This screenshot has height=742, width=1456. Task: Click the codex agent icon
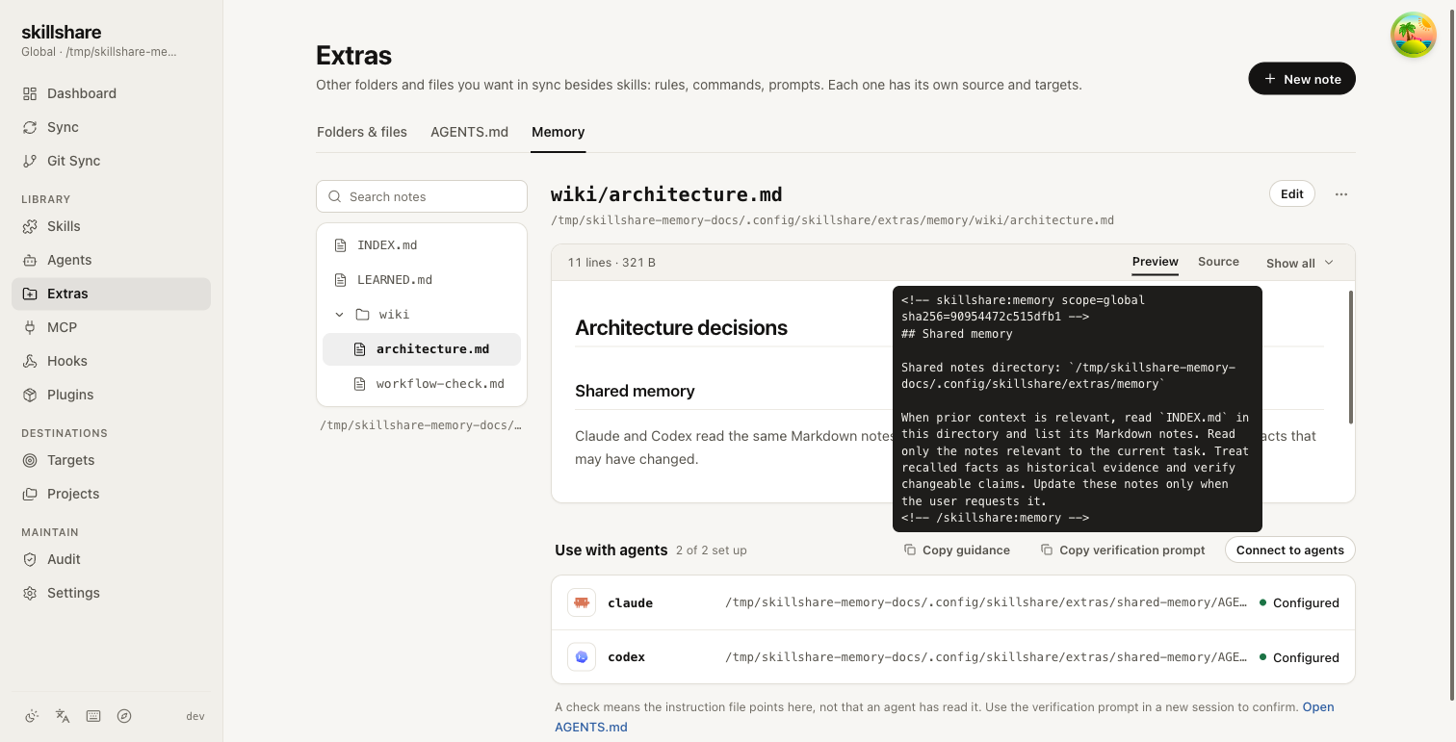(582, 657)
